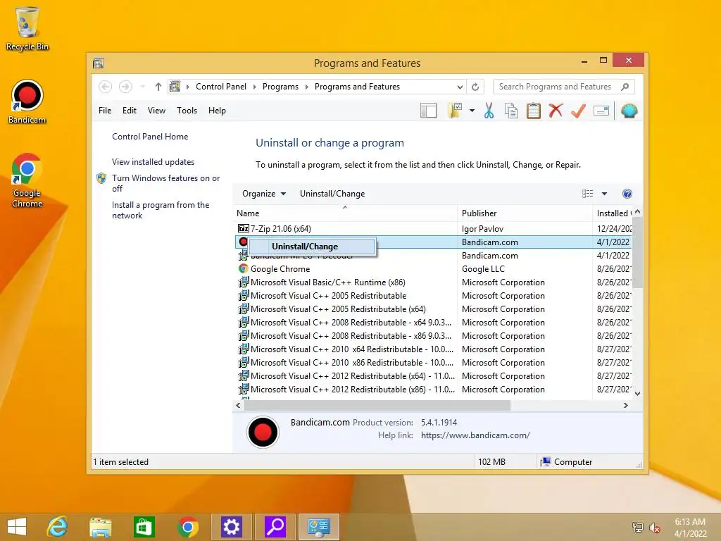Open File Explorer from taskbar
Screen dimensions: 721x541
click(100, 527)
